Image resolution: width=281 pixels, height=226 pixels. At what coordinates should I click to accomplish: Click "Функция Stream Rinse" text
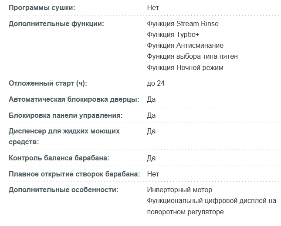click(x=183, y=23)
